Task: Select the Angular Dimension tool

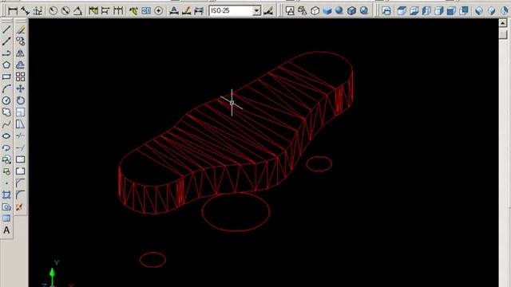Action: [x=77, y=10]
